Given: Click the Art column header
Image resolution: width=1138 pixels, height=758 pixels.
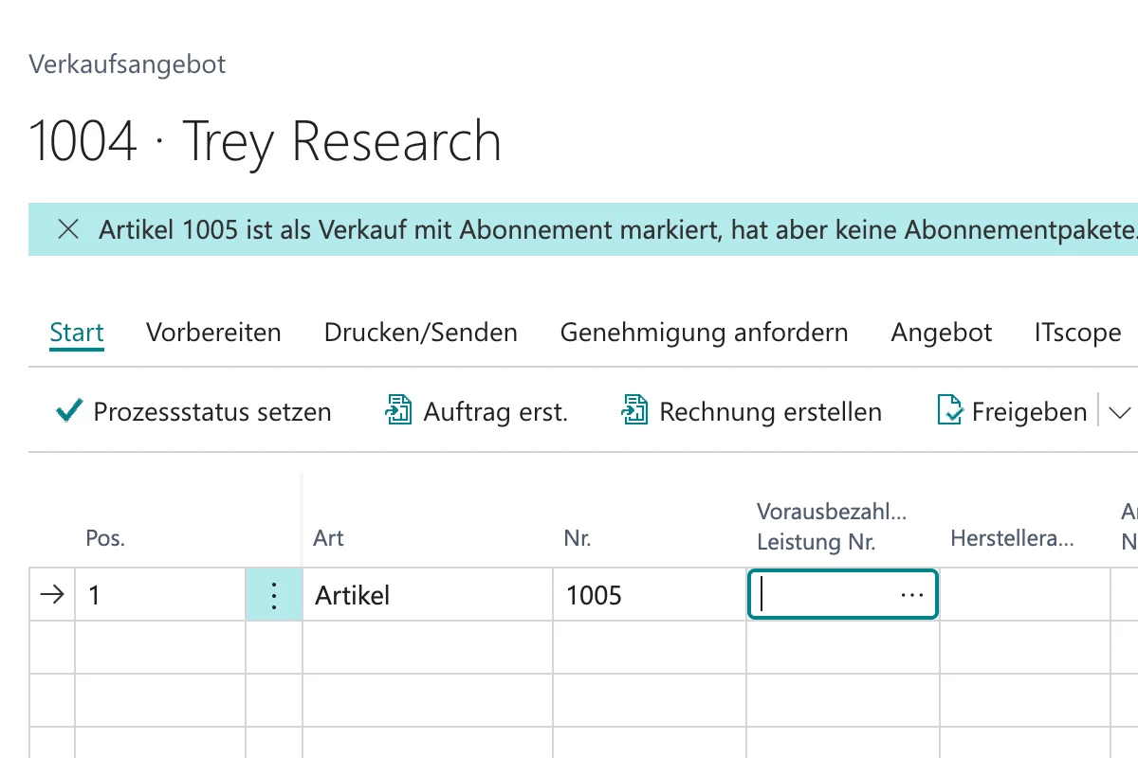Looking at the screenshot, I should [x=328, y=538].
